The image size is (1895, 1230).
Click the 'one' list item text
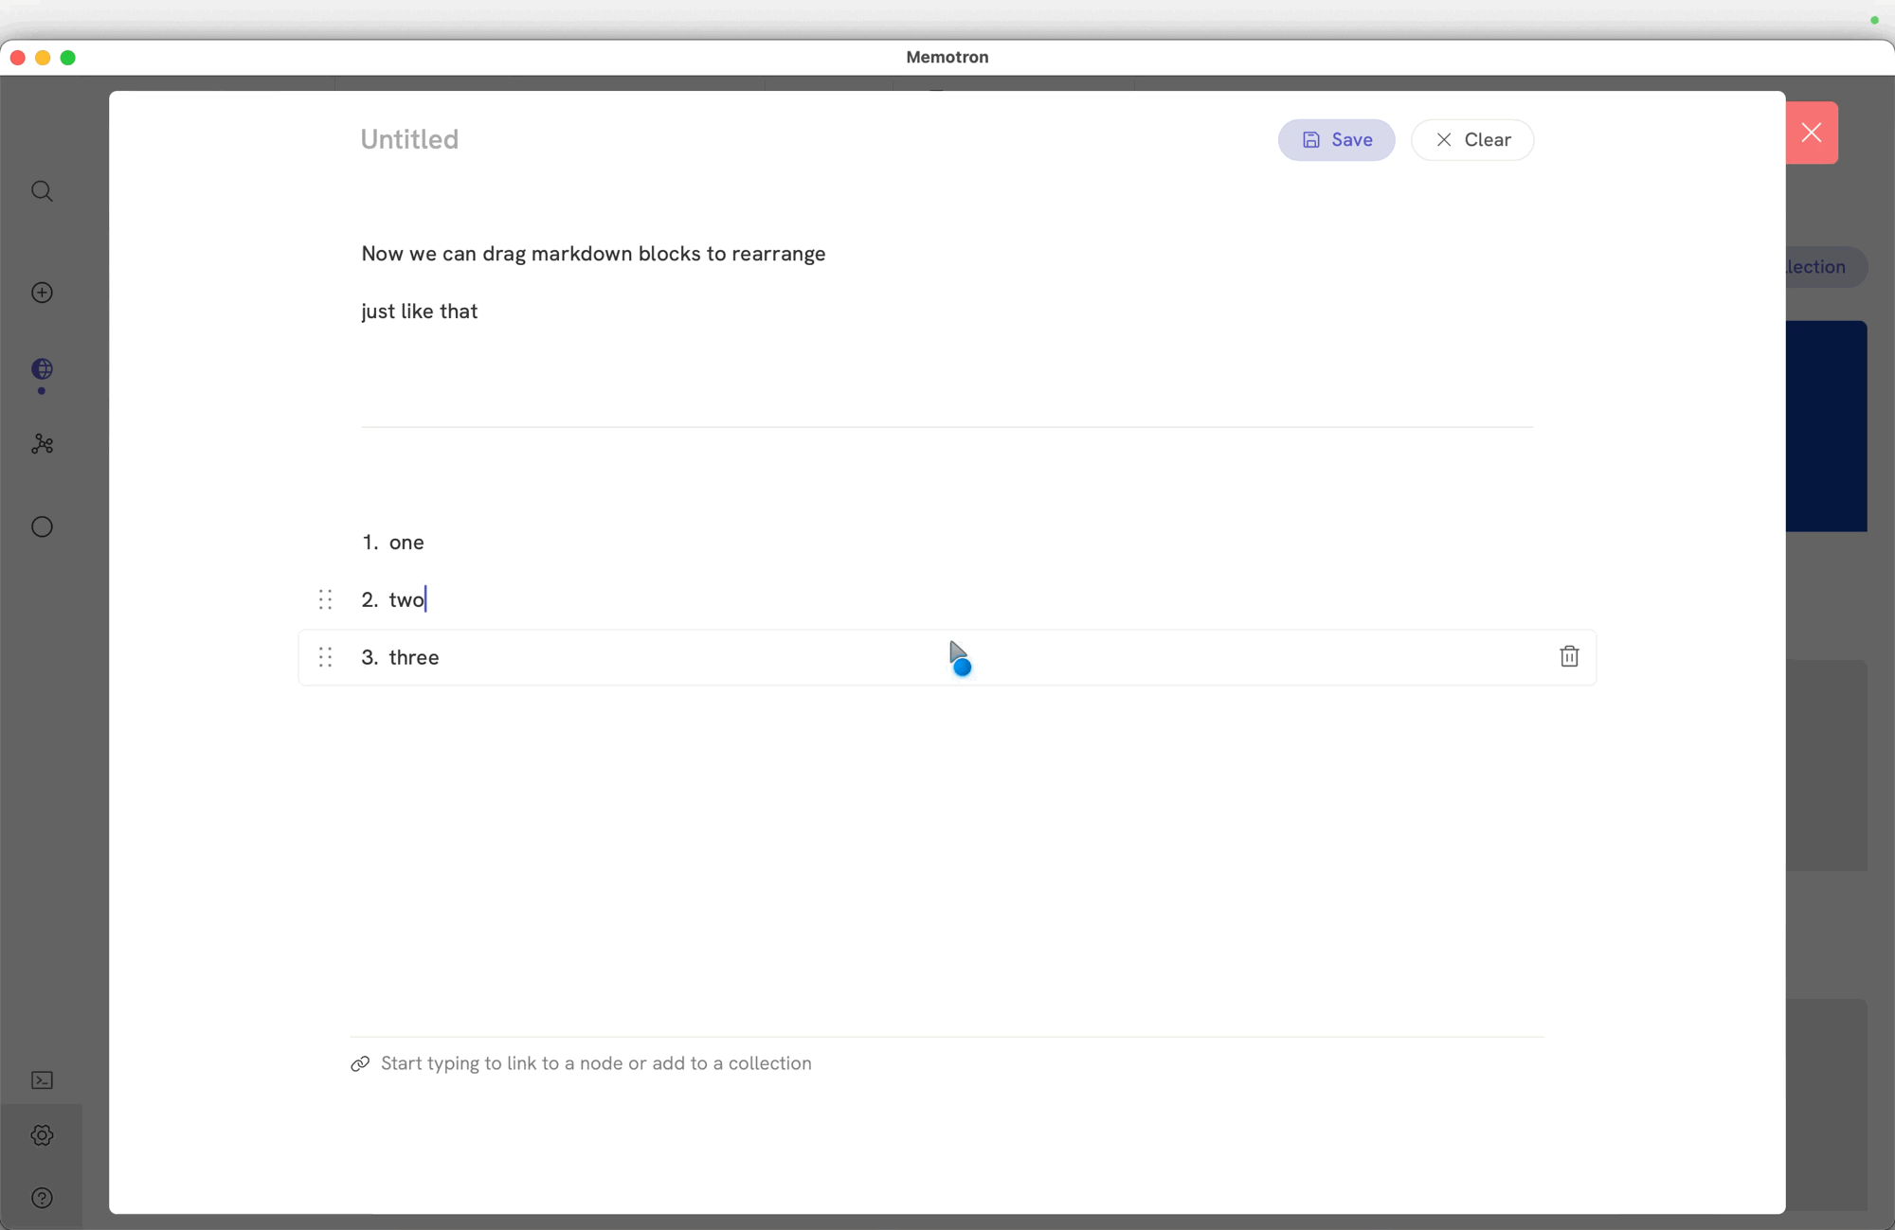point(406,543)
